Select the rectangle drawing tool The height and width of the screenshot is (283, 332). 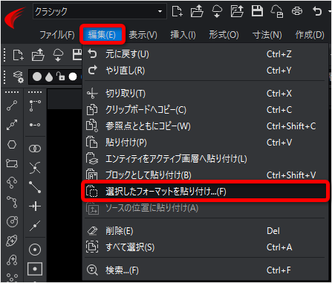[12, 163]
